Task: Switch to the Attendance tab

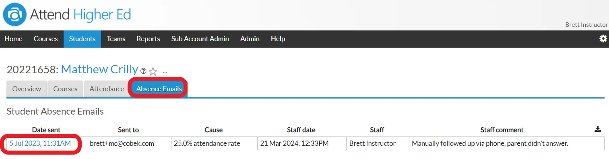Action: 107,89
